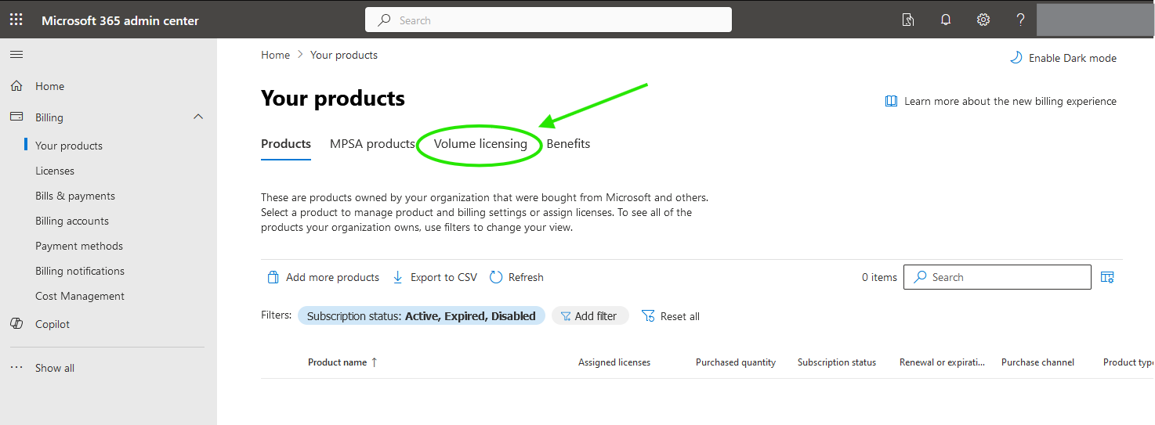Open the settings gear icon

pyautogui.click(x=983, y=20)
